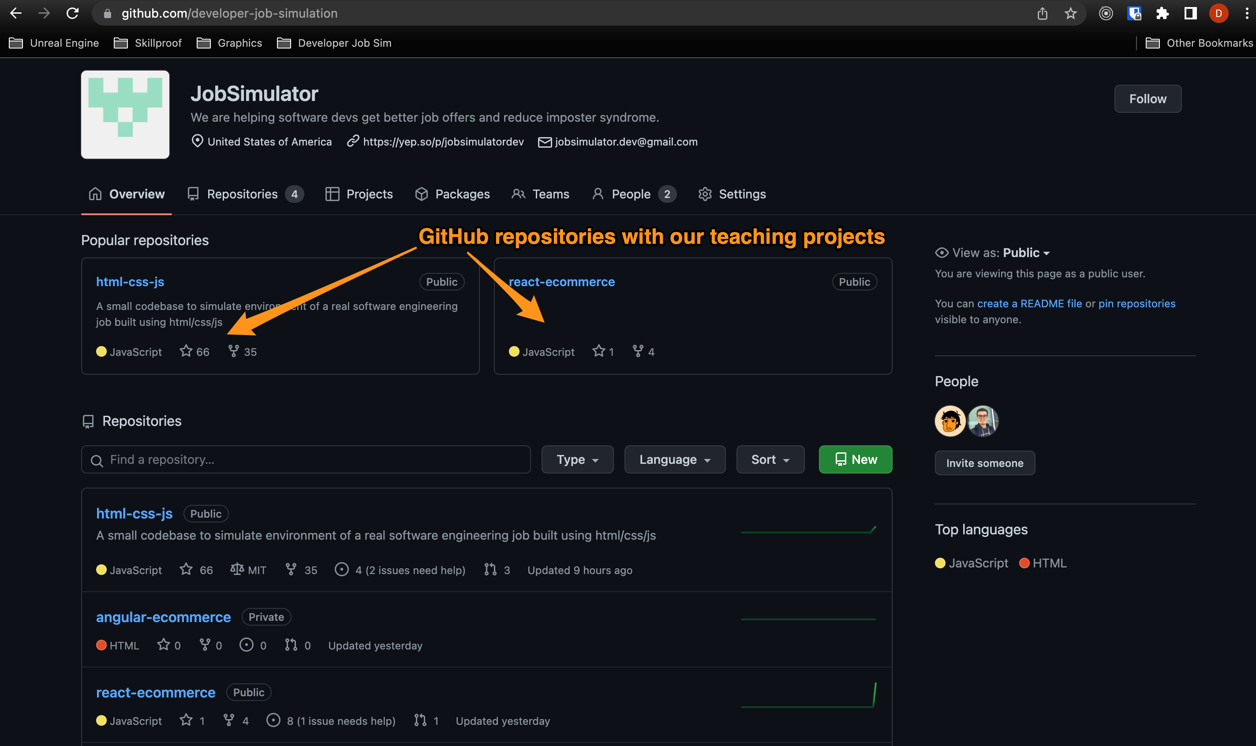The width and height of the screenshot is (1256, 746).
Task: Click the pin repositories link
Action: (x=1137, y=304)
